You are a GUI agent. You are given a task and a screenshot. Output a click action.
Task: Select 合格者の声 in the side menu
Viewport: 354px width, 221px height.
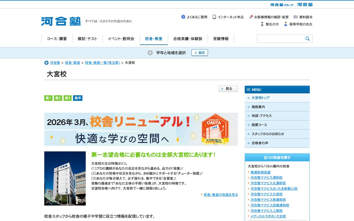point(277,143)
